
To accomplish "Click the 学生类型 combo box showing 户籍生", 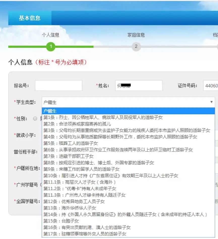I will (128, 102).
